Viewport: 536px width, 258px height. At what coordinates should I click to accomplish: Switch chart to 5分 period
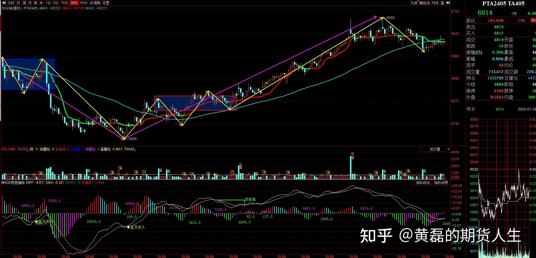[56, 3]
